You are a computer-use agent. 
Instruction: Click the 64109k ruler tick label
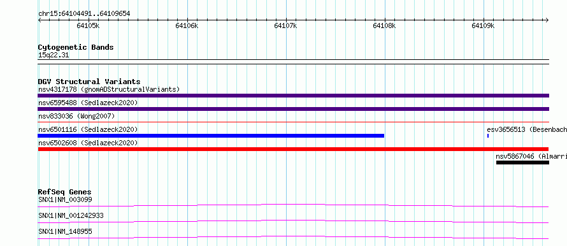[x=483, y=26]
